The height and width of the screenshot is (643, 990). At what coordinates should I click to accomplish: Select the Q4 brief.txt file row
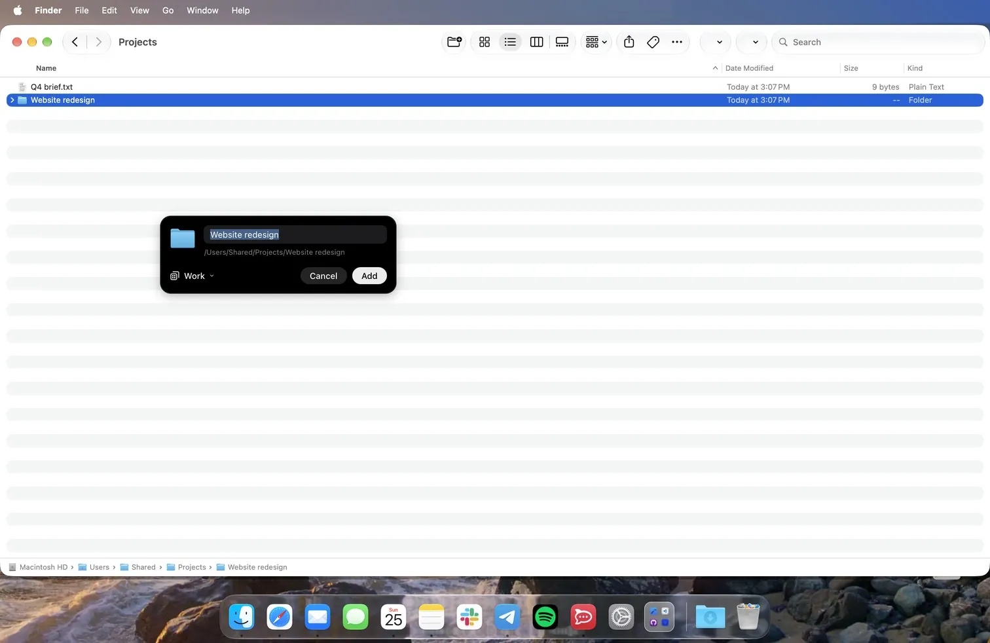point(495,87)
